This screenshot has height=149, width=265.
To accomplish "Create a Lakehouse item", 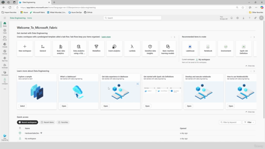I will tap(190, 48).
